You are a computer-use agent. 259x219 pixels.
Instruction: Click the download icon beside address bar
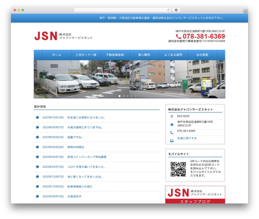(x=176, y=10)
